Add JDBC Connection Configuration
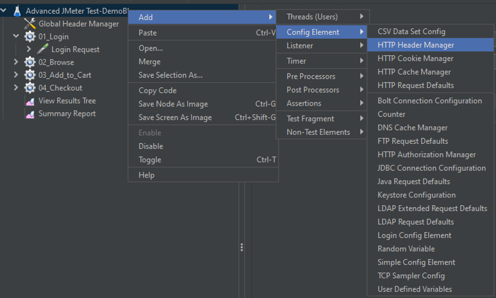The height and width of the screenshot is (298, 496). (430, 168)
